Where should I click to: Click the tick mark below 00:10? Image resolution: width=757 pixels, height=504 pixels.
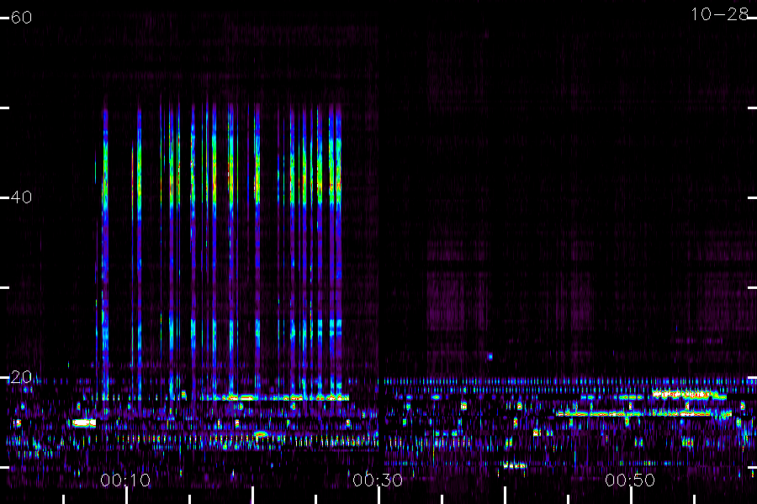[x=126, y=496]
